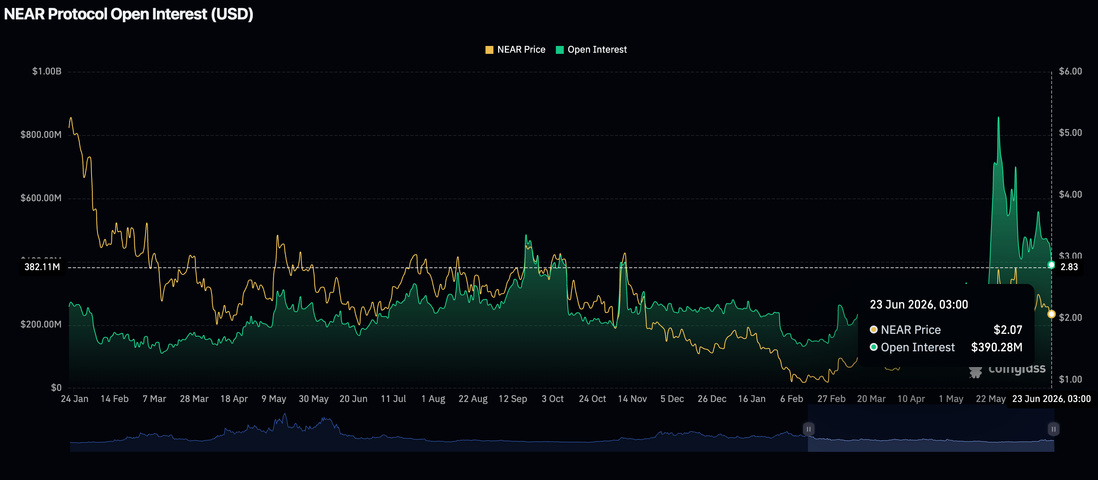The height and width of the screenshot is (480, 1098).
Task: Click the 30 May x-axis label
Action: (314, 399)
